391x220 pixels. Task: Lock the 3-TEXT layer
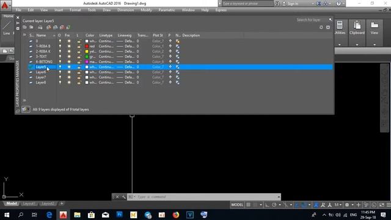(x=79, y=57)
